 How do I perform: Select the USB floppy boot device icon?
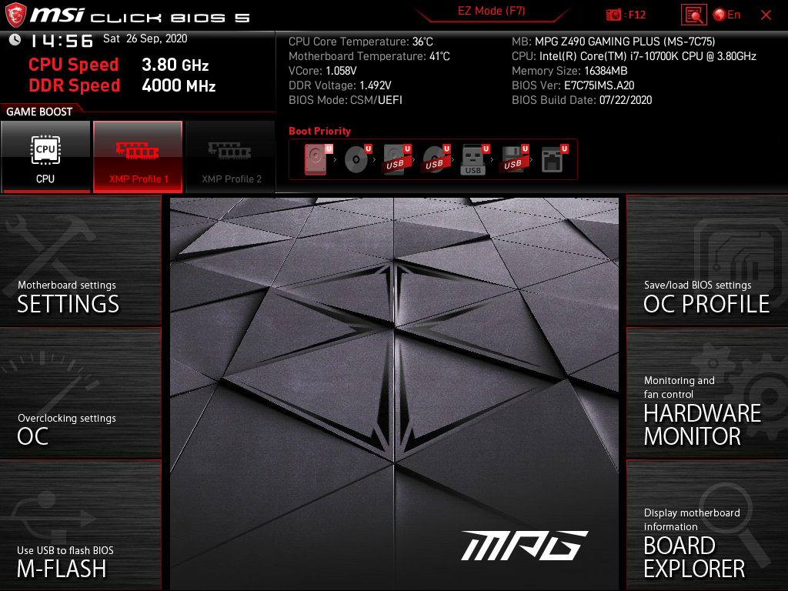(x=513, y=159)
